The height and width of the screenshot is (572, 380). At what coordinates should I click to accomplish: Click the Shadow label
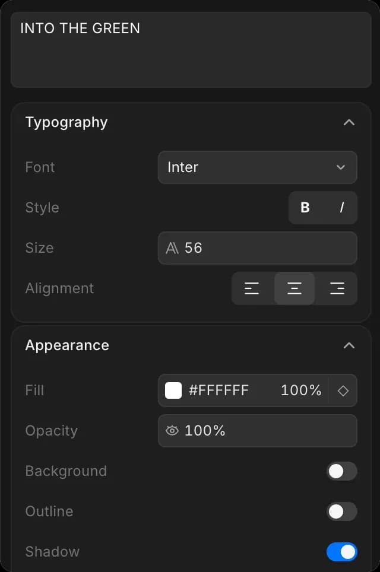point(52,552)
